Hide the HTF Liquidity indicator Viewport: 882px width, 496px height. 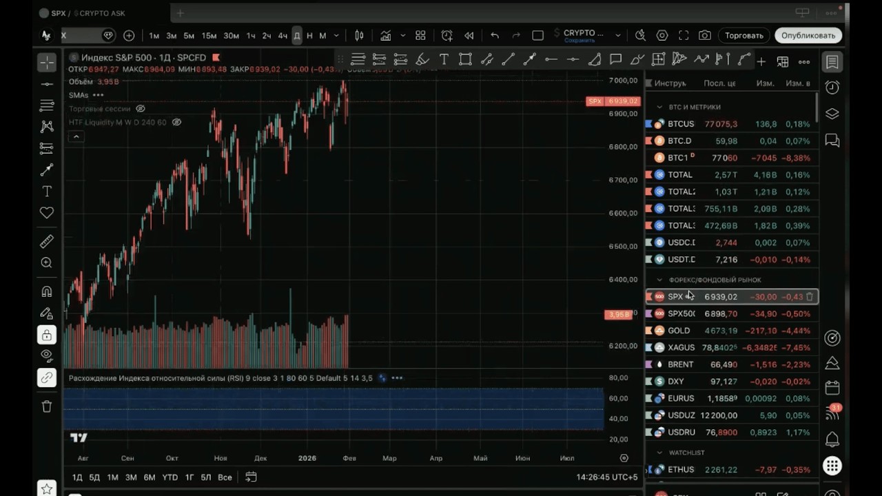176,122
